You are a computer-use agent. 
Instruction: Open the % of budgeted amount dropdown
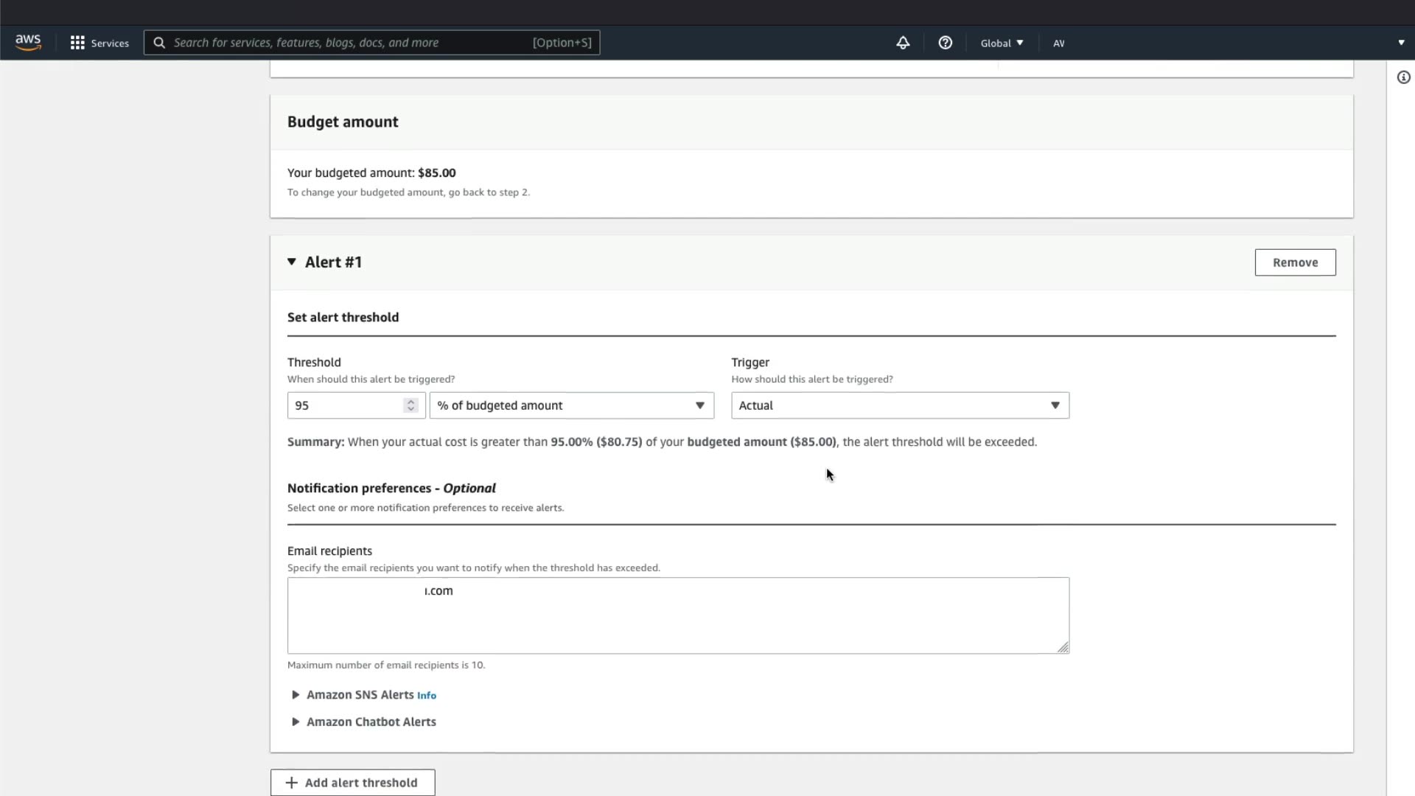click(x=571, y=405)
